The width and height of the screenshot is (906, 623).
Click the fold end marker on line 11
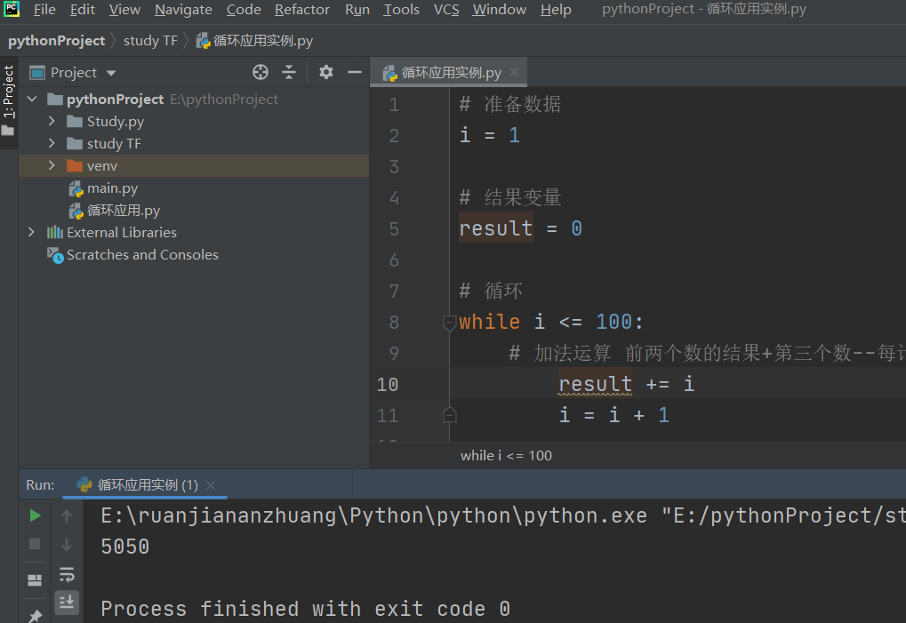pyautogui.click(x=449, y=414)
